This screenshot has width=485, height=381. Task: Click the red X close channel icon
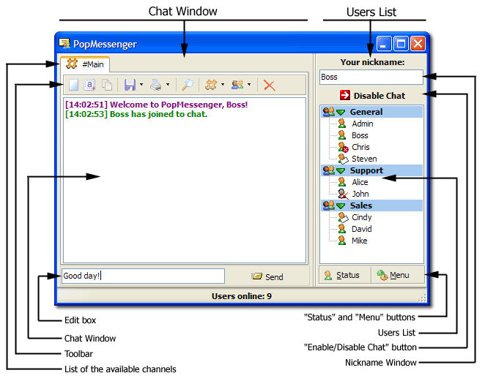[x=270, y=85]
